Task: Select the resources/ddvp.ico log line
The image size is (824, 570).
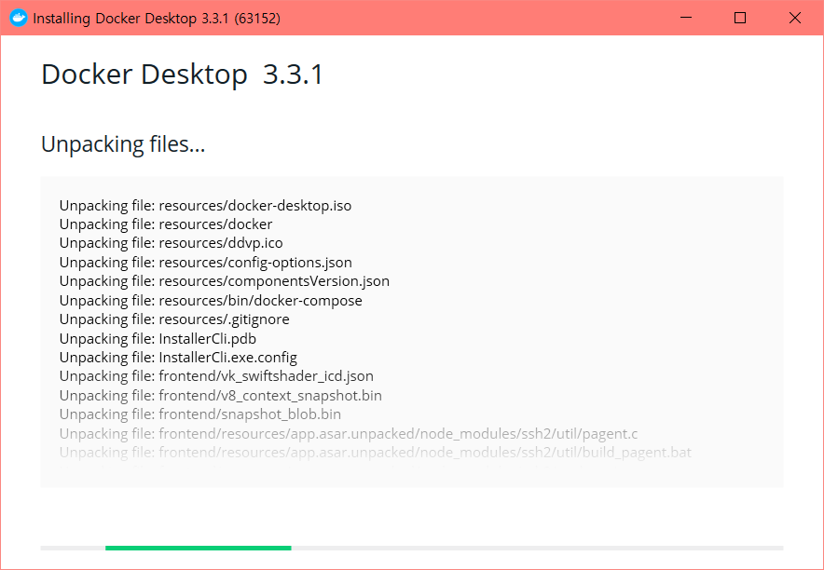Action: (x=172, y=243)
